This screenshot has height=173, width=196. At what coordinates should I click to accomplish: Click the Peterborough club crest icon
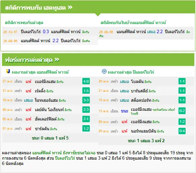[x=104, y=71]
